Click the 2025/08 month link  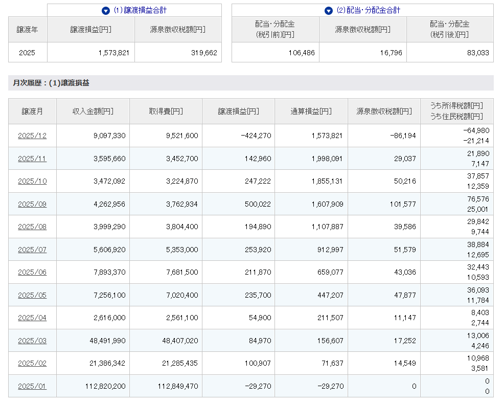(x=32, y=227)
